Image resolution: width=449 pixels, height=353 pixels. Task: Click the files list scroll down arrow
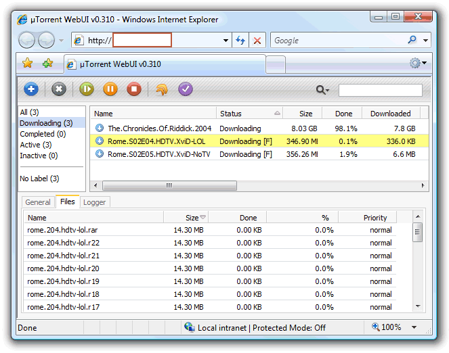coord(418,306)
